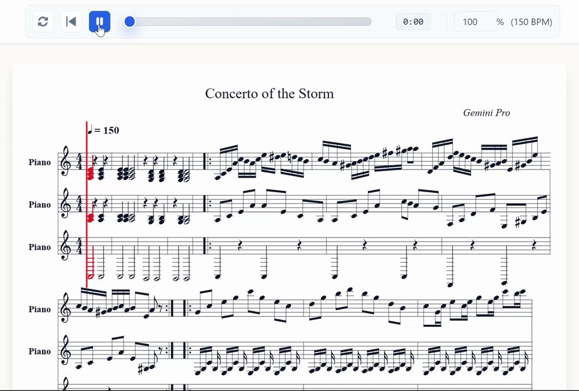The image size is (579, 391).
Task: Click the second staff Piano label in the first system
Action: 40,205
